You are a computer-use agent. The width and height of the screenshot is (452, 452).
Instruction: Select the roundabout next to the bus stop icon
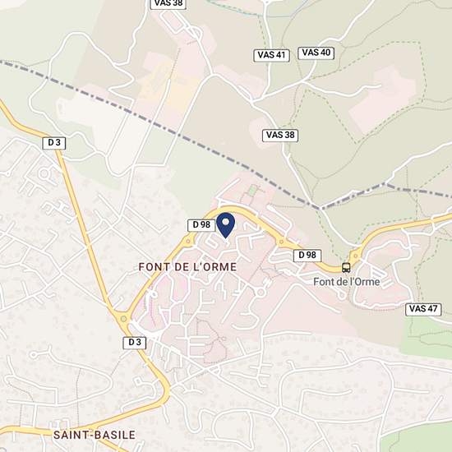[355, 256]
